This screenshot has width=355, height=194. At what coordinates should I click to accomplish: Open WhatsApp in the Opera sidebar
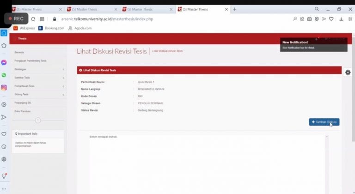[4, 75]
